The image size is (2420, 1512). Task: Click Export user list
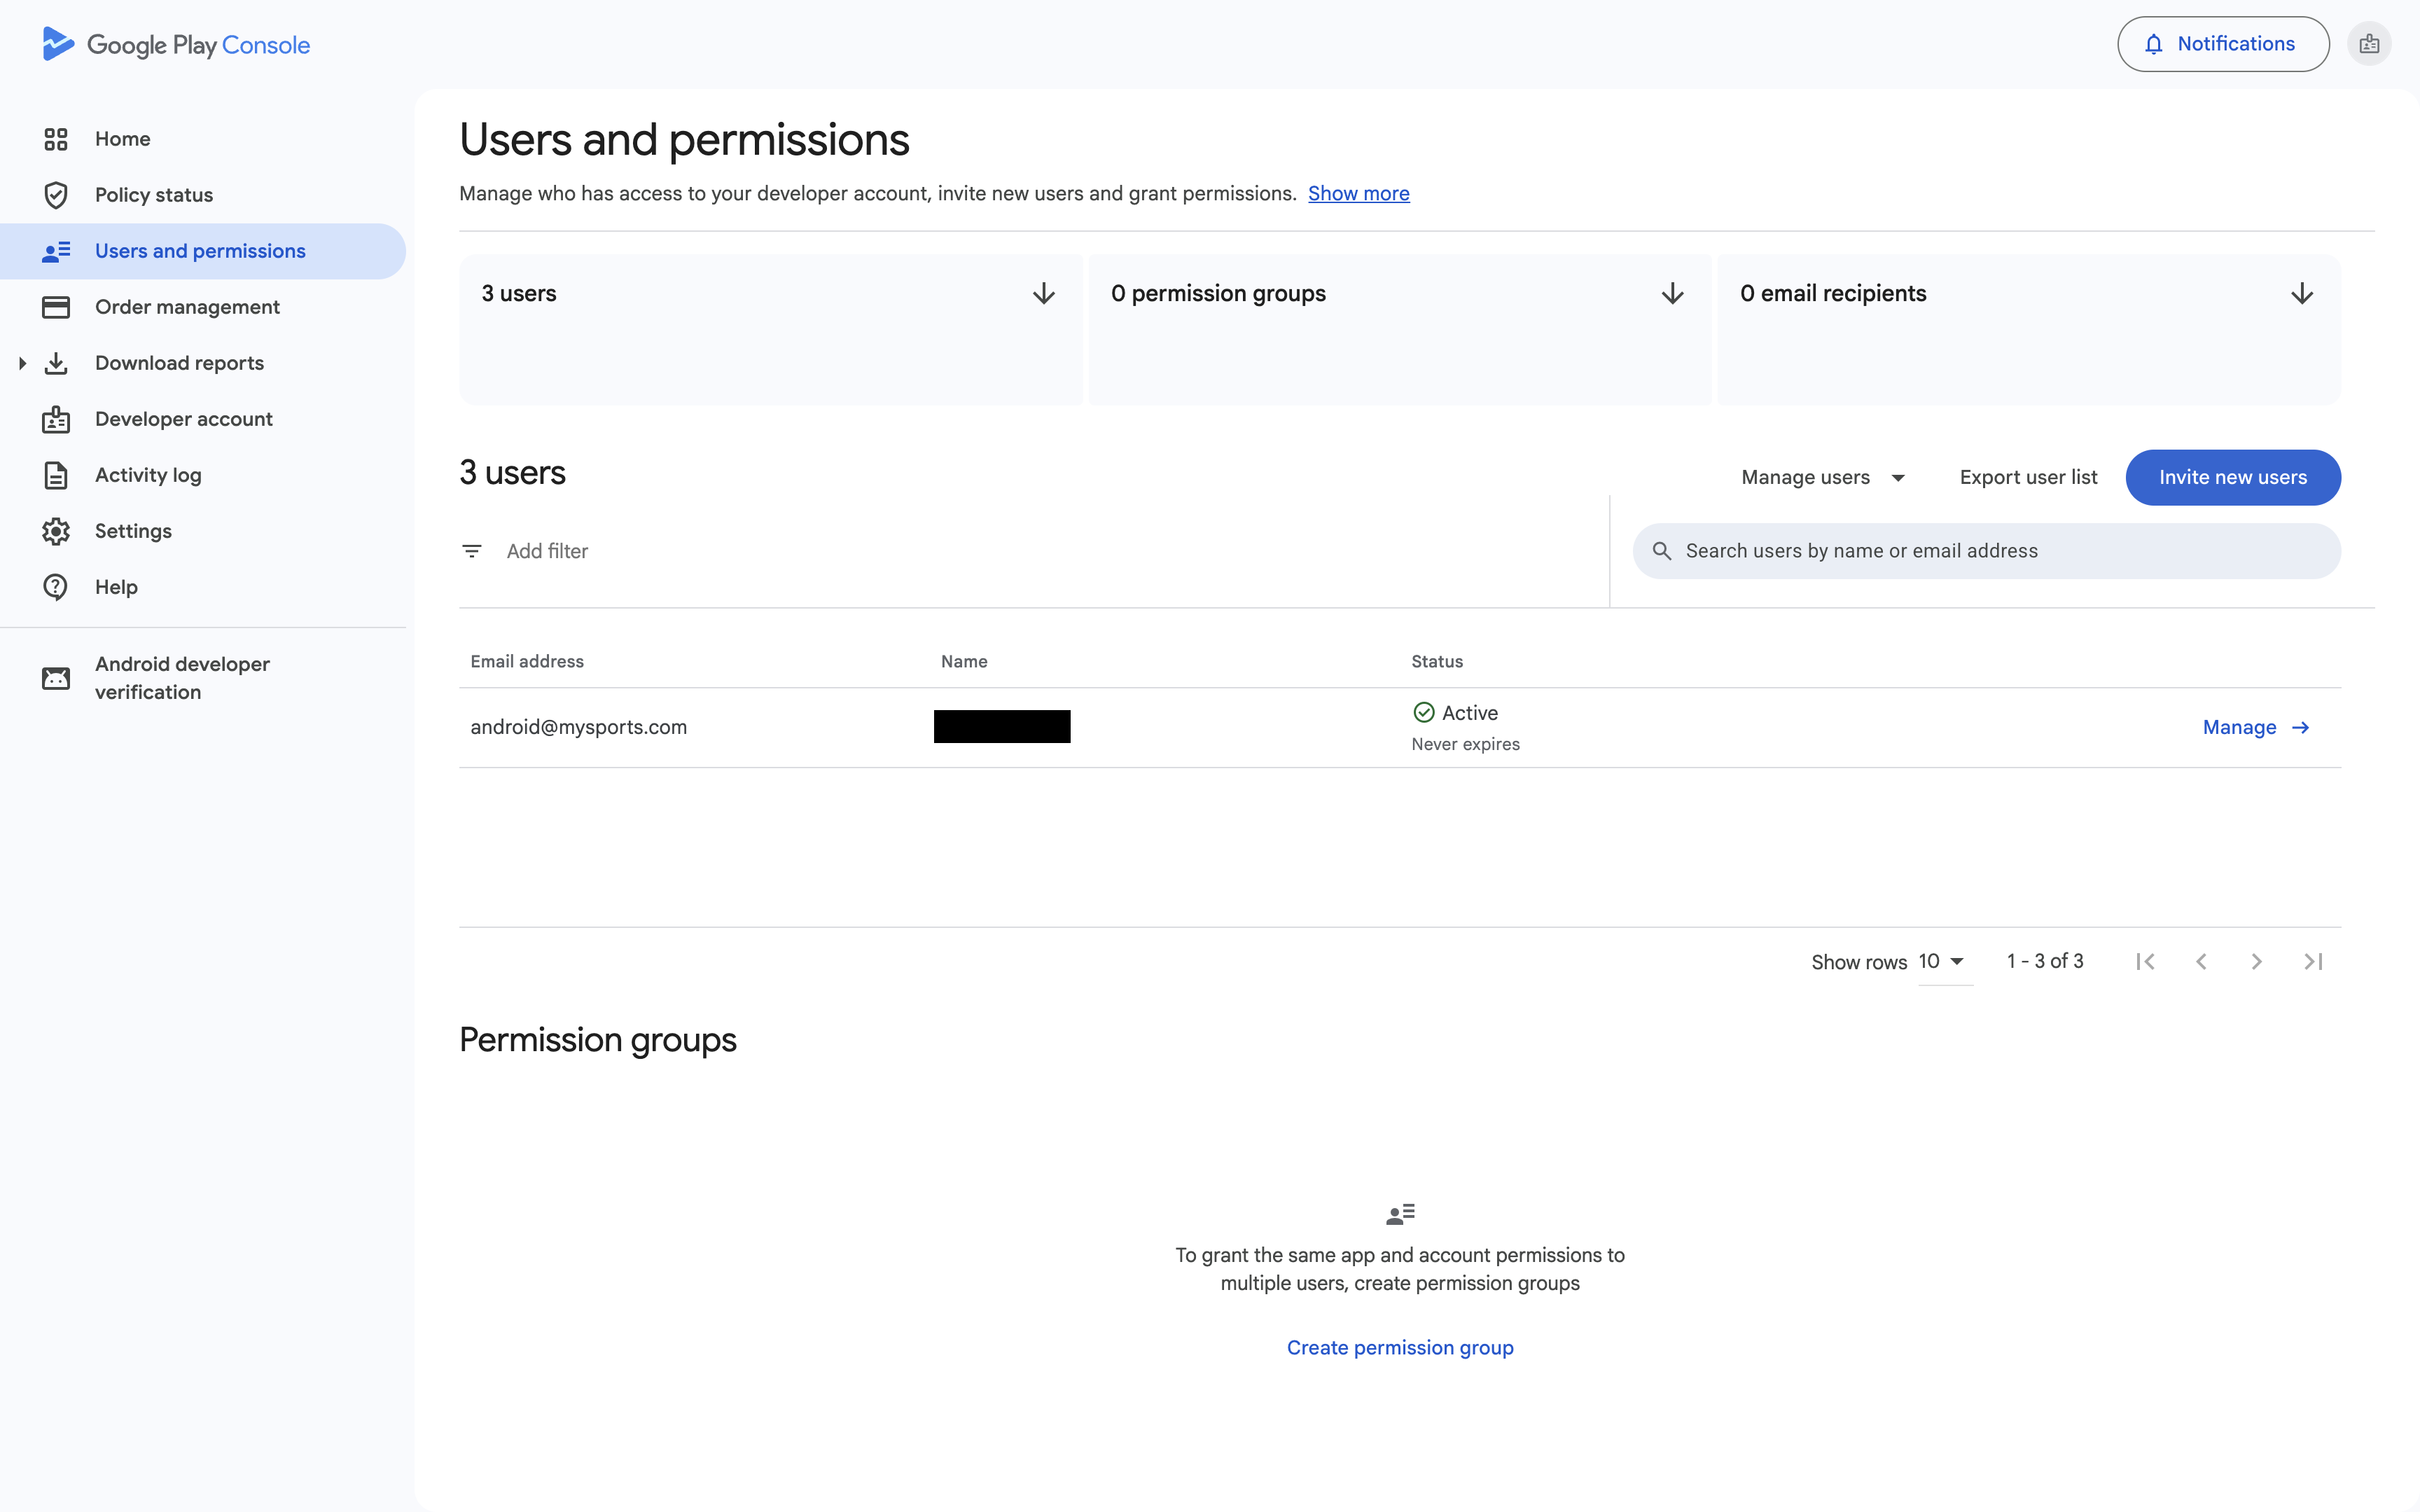[x=2028, y=477]
